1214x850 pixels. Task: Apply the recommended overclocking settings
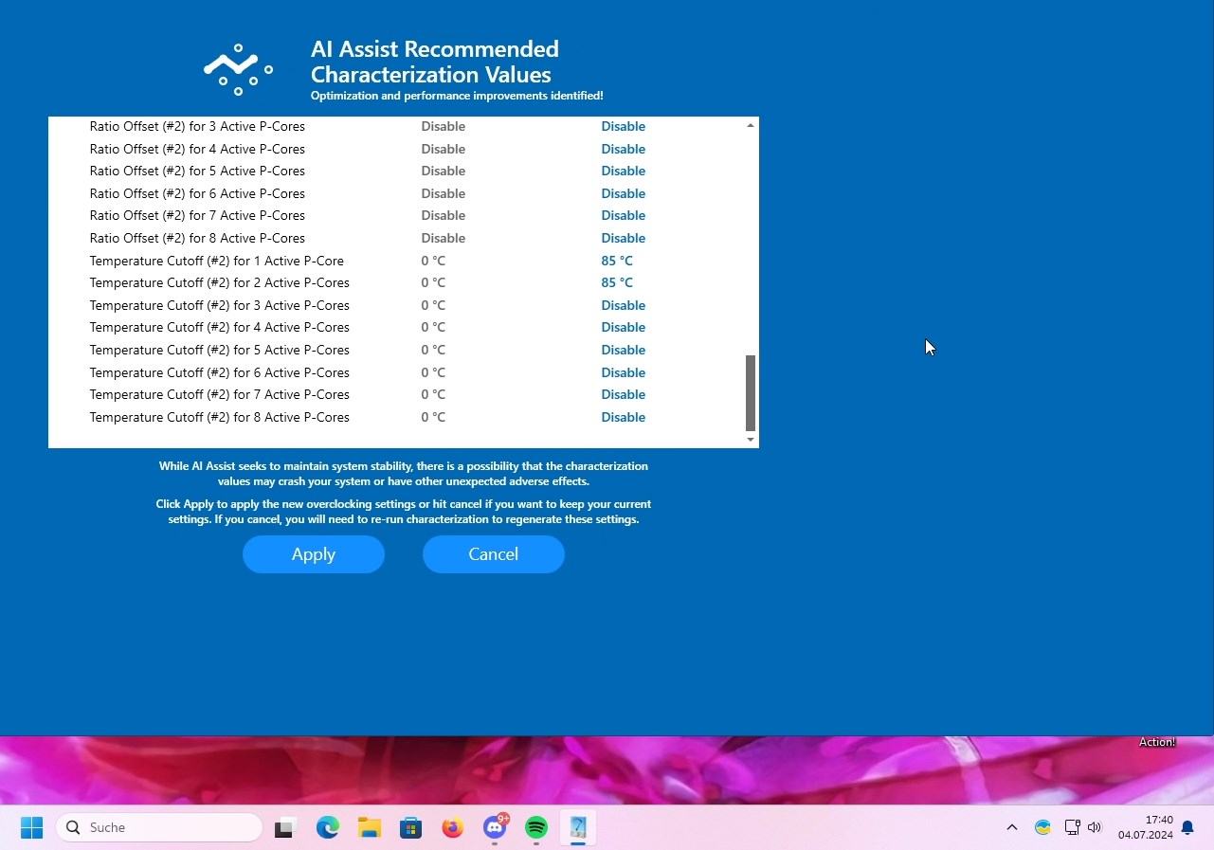pos(314,554)
